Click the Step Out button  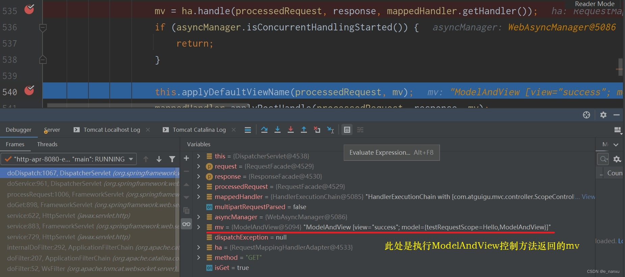pyautogui.click(x=304, y=130)
